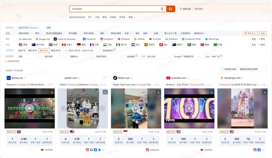
Task: Download the Disney Zootopia 2 creative
Action: 52,92
